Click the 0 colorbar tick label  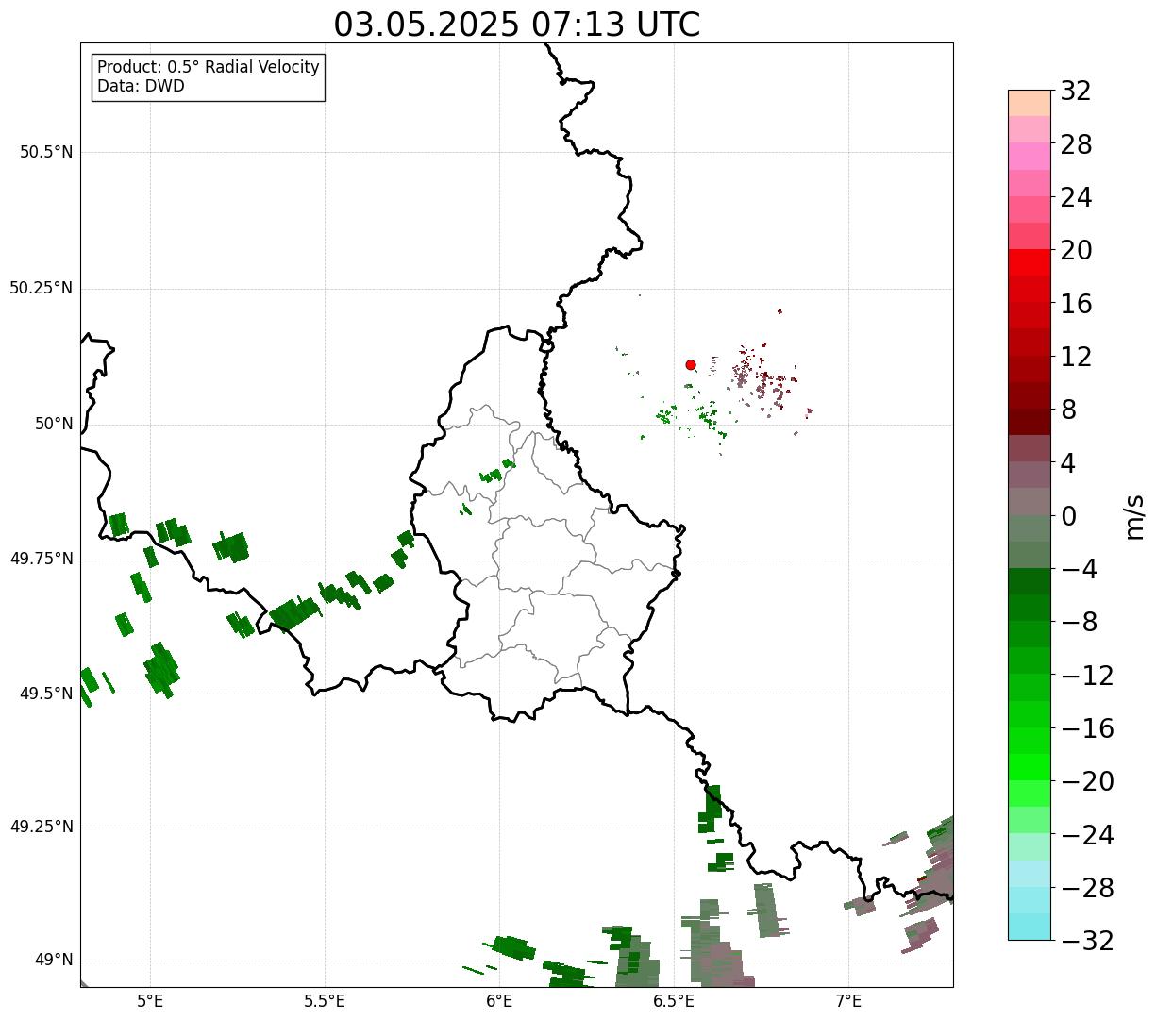tap(1068, 516)
